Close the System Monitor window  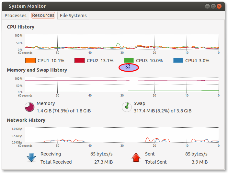220,6
